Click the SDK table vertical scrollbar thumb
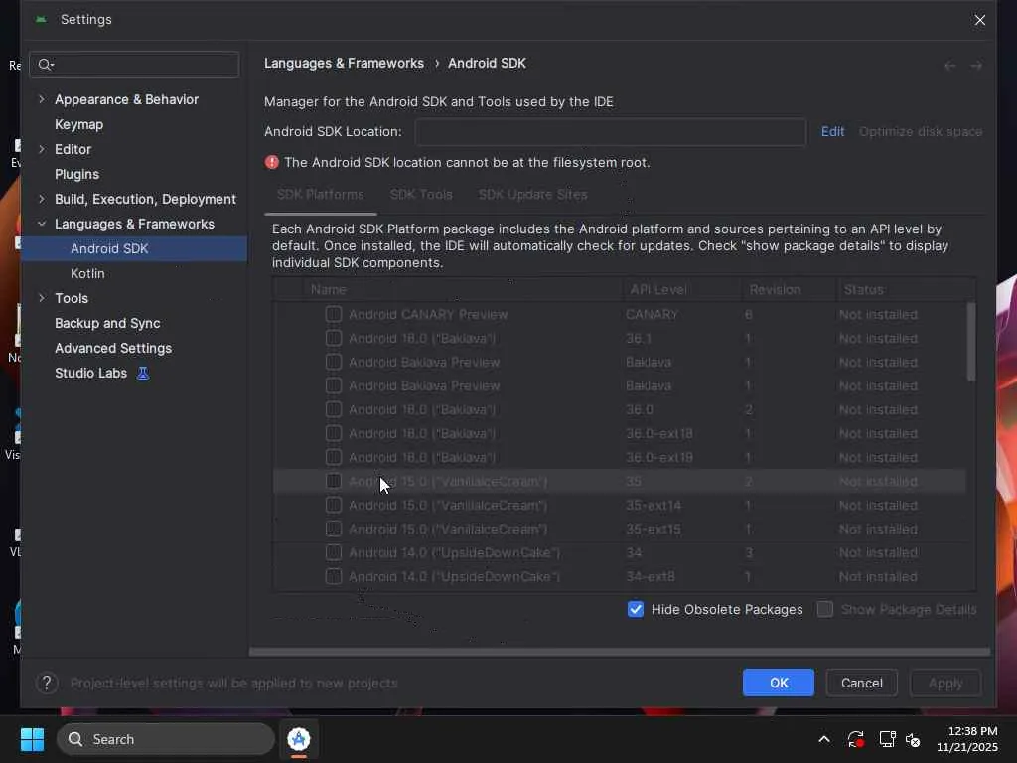Screen dimensions: 1017x763 pyautogui.click(x=970, y=342)
